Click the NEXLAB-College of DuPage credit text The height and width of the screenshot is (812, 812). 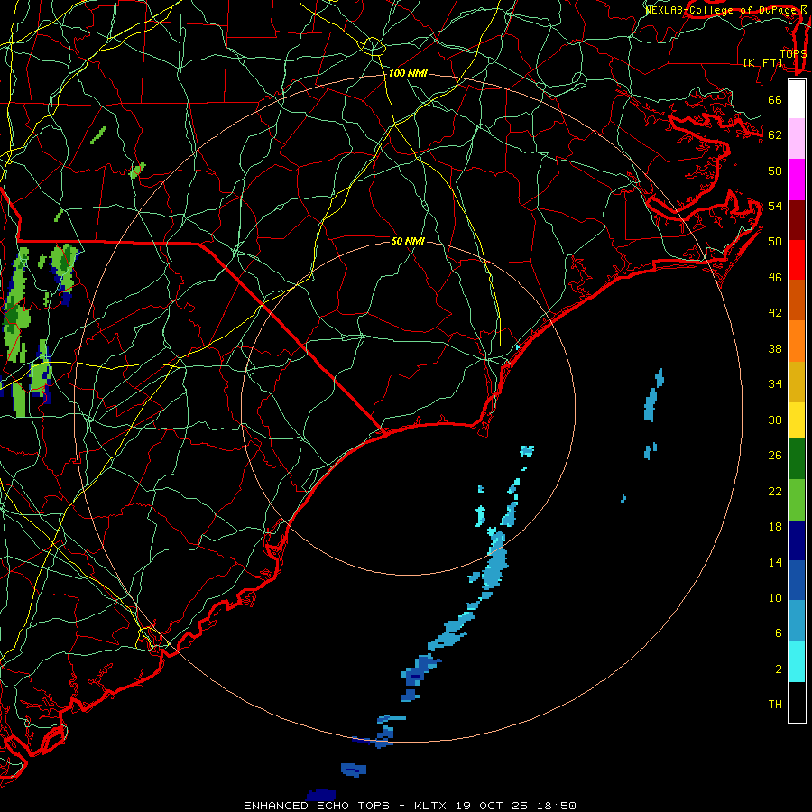click(x=725, y=9)
